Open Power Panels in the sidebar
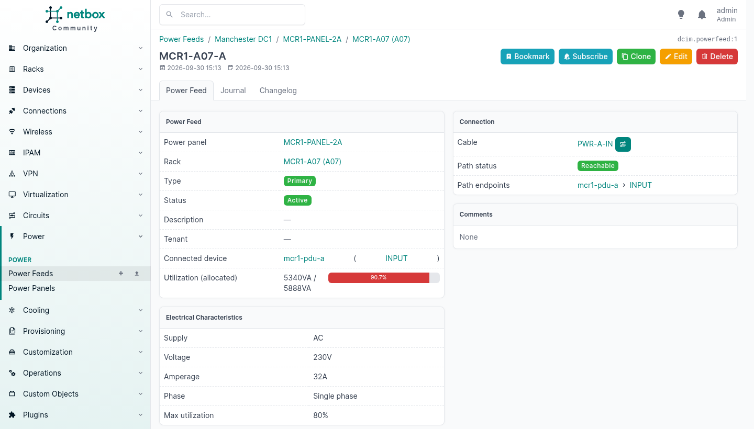The image size is (754, 429). pyautogui.click(x=31, y=288)
